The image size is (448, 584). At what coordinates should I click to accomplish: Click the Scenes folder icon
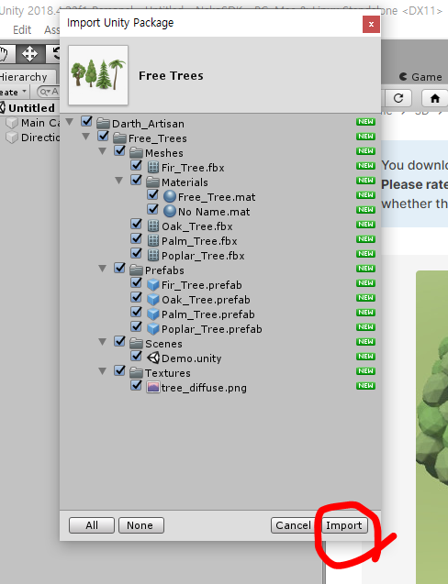click(x=136, y=344)
